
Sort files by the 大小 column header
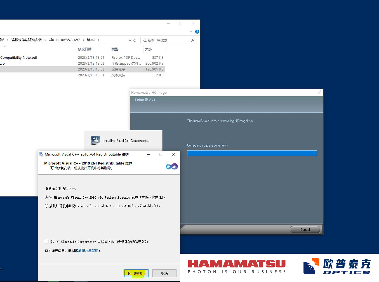pos(149,49)
